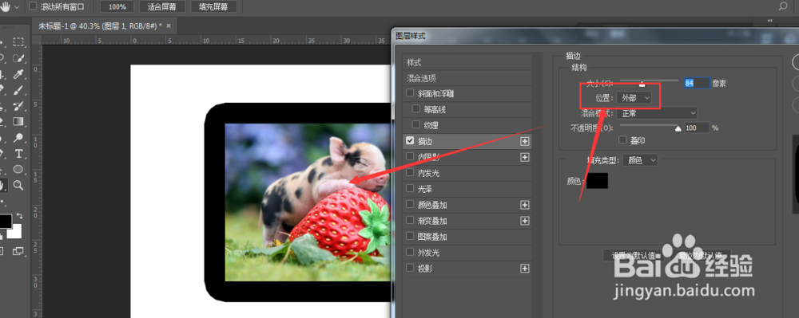799x318 pixels.
Task: Select the Ellipse shape tool
Action: tap(18, 169)
